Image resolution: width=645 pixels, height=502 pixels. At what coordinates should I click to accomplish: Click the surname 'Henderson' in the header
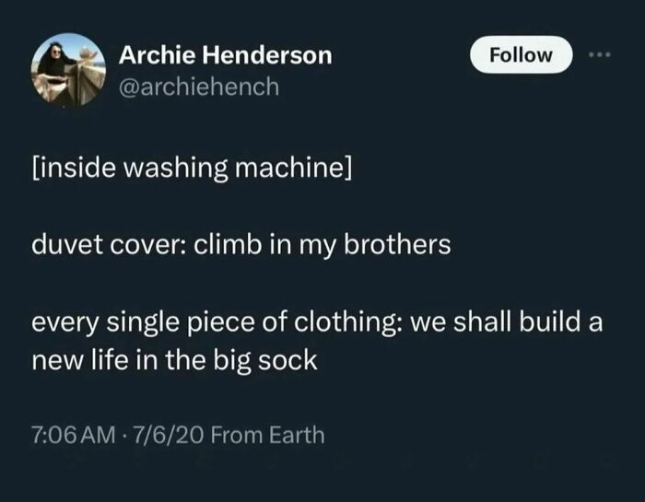tap(267, 54)
